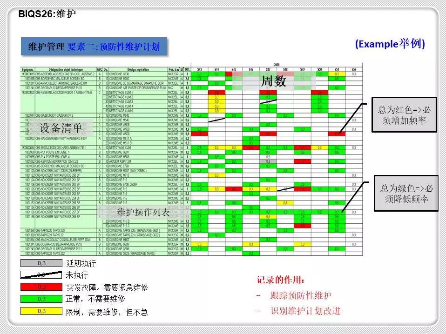The width and height of the screenshot is (446, 334).
Task: Click a yellow 0,3 cell in NETTOYAGE CLIM 2 row
Action: 216,98
